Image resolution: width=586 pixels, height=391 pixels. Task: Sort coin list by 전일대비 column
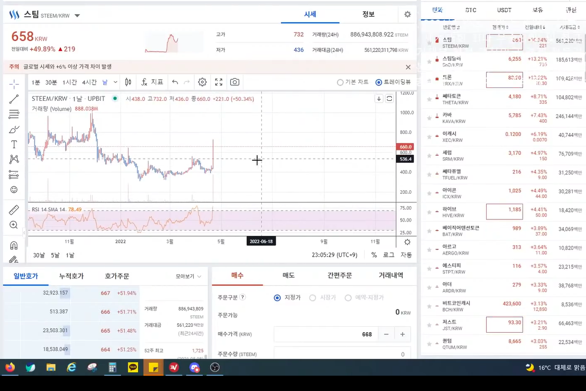[x=535, y=27]
